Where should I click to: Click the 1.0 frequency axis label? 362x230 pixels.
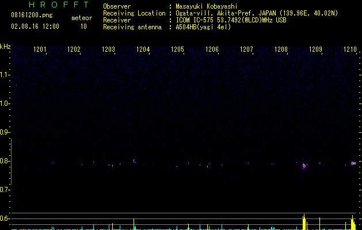(x=5, y=103)
